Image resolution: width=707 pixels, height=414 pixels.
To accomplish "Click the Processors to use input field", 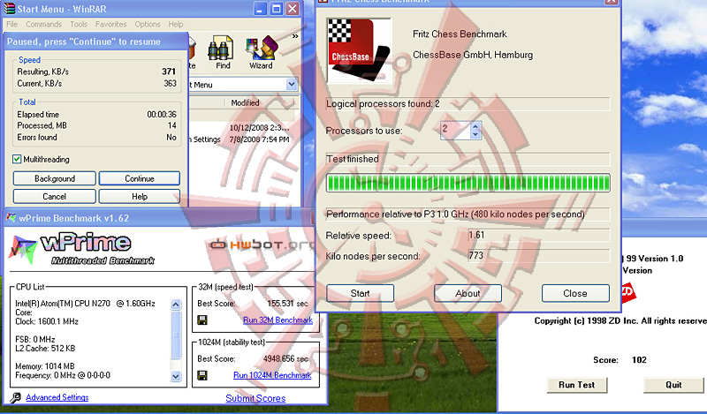I will click(455, 130).
